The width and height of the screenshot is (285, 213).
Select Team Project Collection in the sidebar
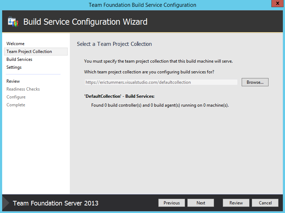click(x=29, y=52)
